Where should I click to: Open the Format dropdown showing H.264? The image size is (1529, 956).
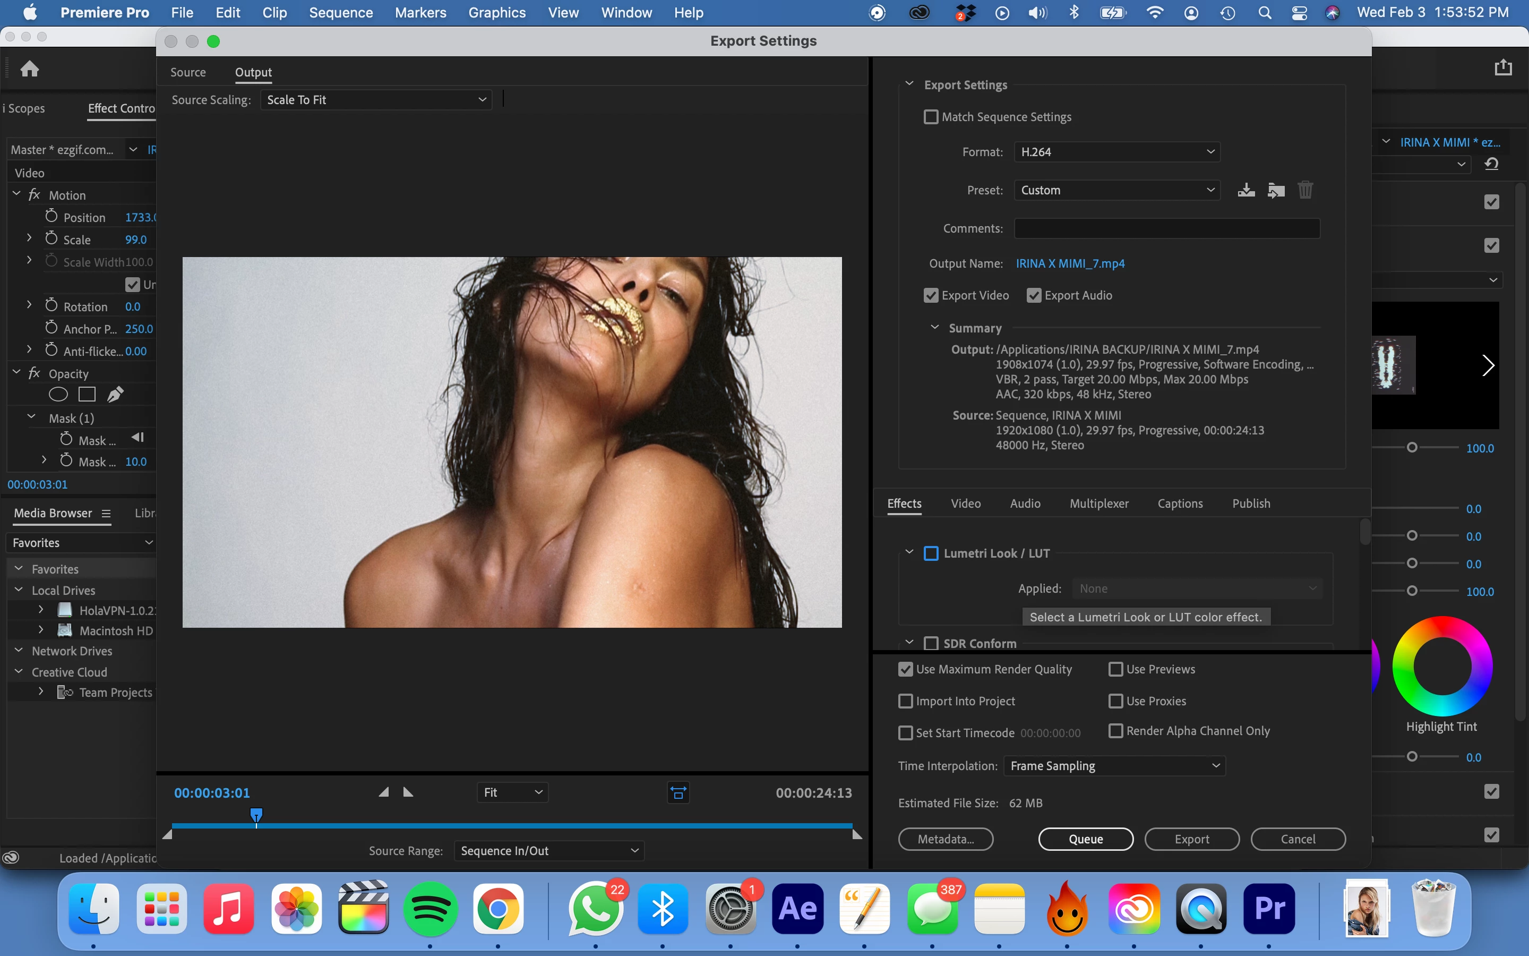(x=1116, y=152)
